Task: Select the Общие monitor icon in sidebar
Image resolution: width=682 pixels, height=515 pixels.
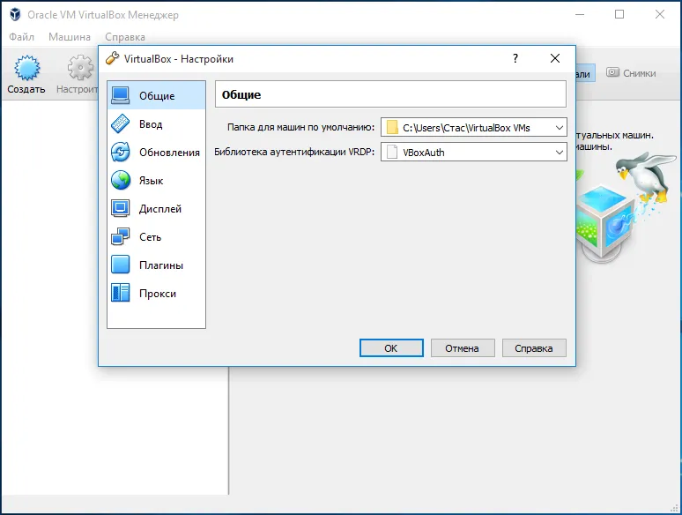Action: (x=120, y=95)
